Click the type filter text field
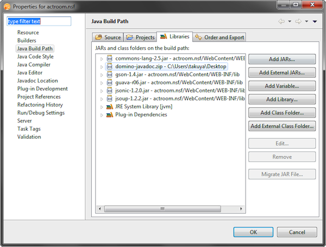 click(x=39, y=21)
